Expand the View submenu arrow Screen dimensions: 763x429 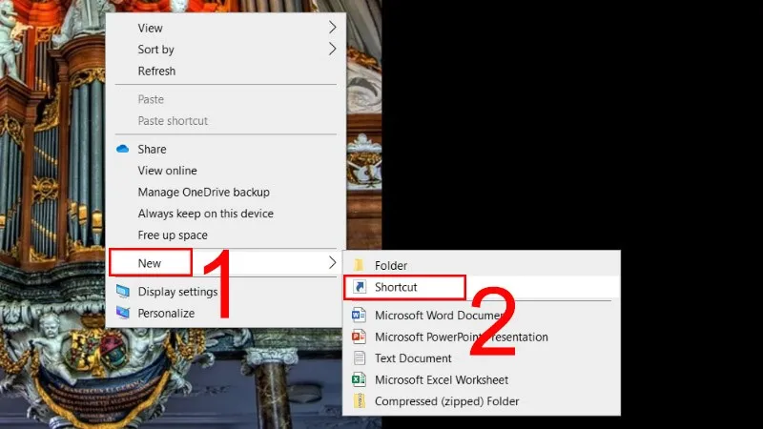tap(332, 28)
